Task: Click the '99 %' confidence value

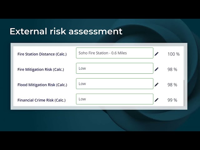Action: [172, 100]
